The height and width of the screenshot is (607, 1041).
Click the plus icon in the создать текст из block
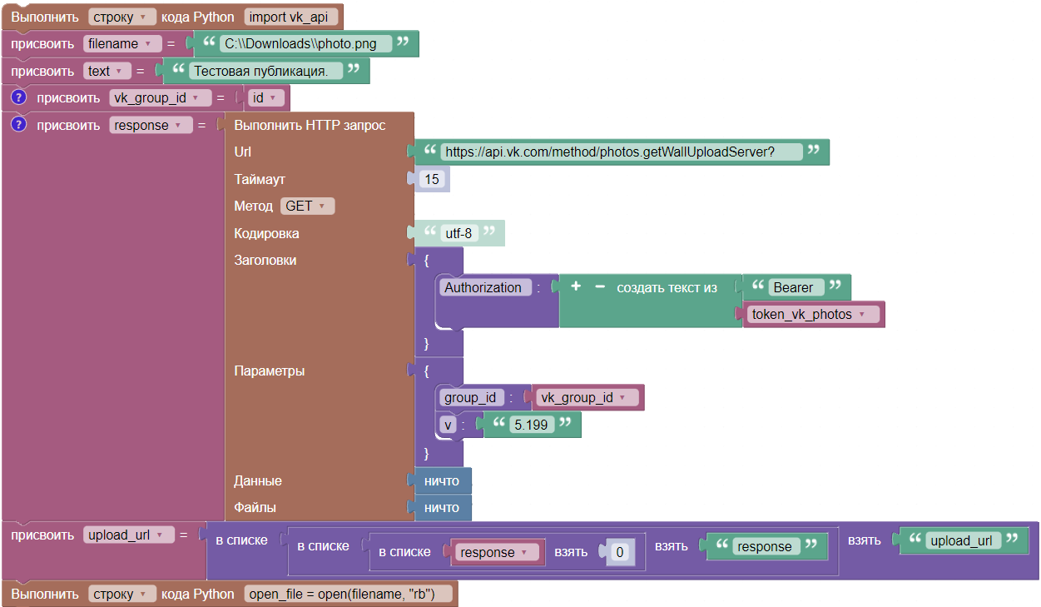(575, 287)
